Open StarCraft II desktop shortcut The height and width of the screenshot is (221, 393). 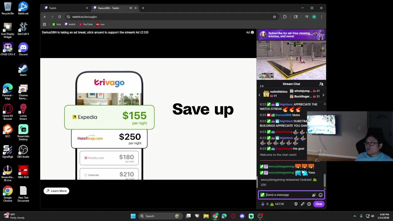click(x=23, y=29)
